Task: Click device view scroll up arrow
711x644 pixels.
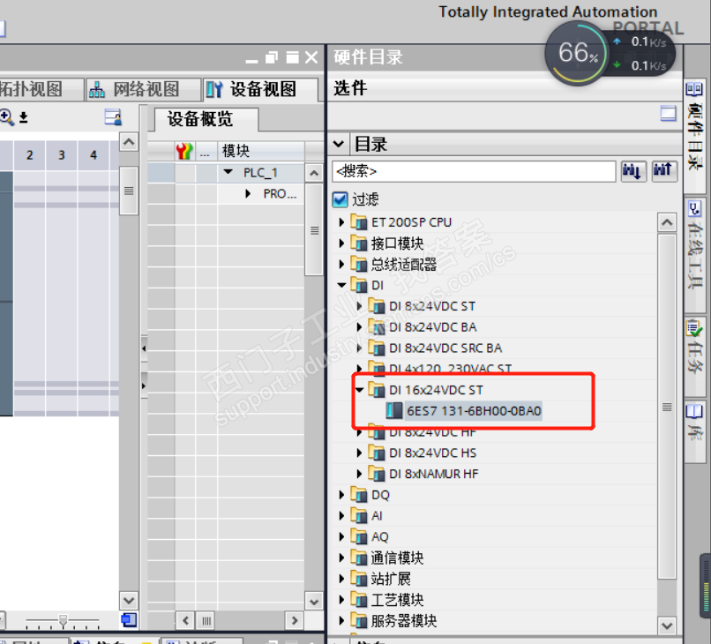Action: point(129,142)
